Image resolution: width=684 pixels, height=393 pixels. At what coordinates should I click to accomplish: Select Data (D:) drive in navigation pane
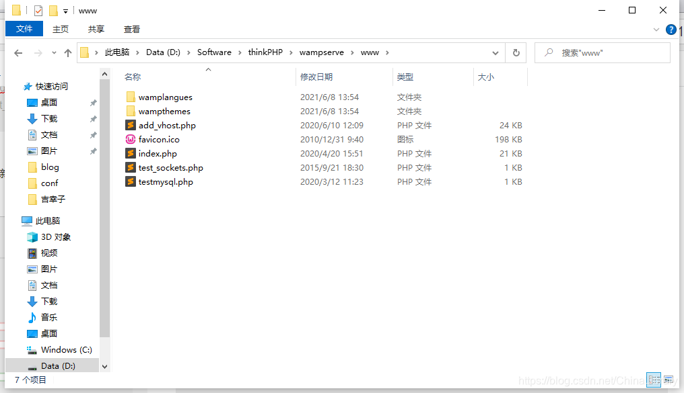tap(58, 365)
